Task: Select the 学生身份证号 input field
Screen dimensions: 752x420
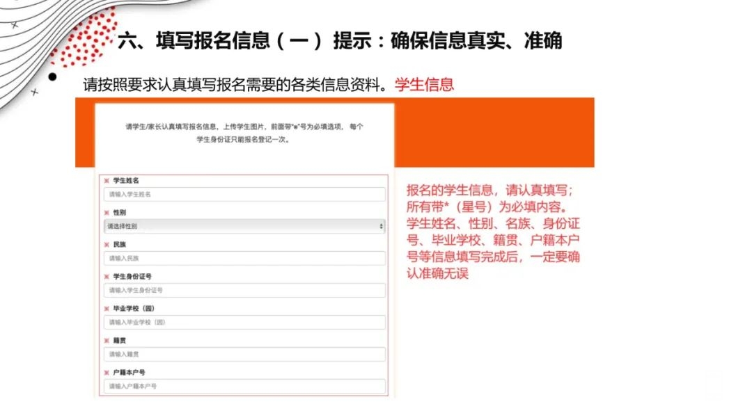Action: 244,291
